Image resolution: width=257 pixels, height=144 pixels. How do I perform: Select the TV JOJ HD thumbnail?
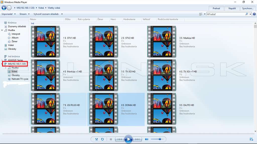pos(103,75)
